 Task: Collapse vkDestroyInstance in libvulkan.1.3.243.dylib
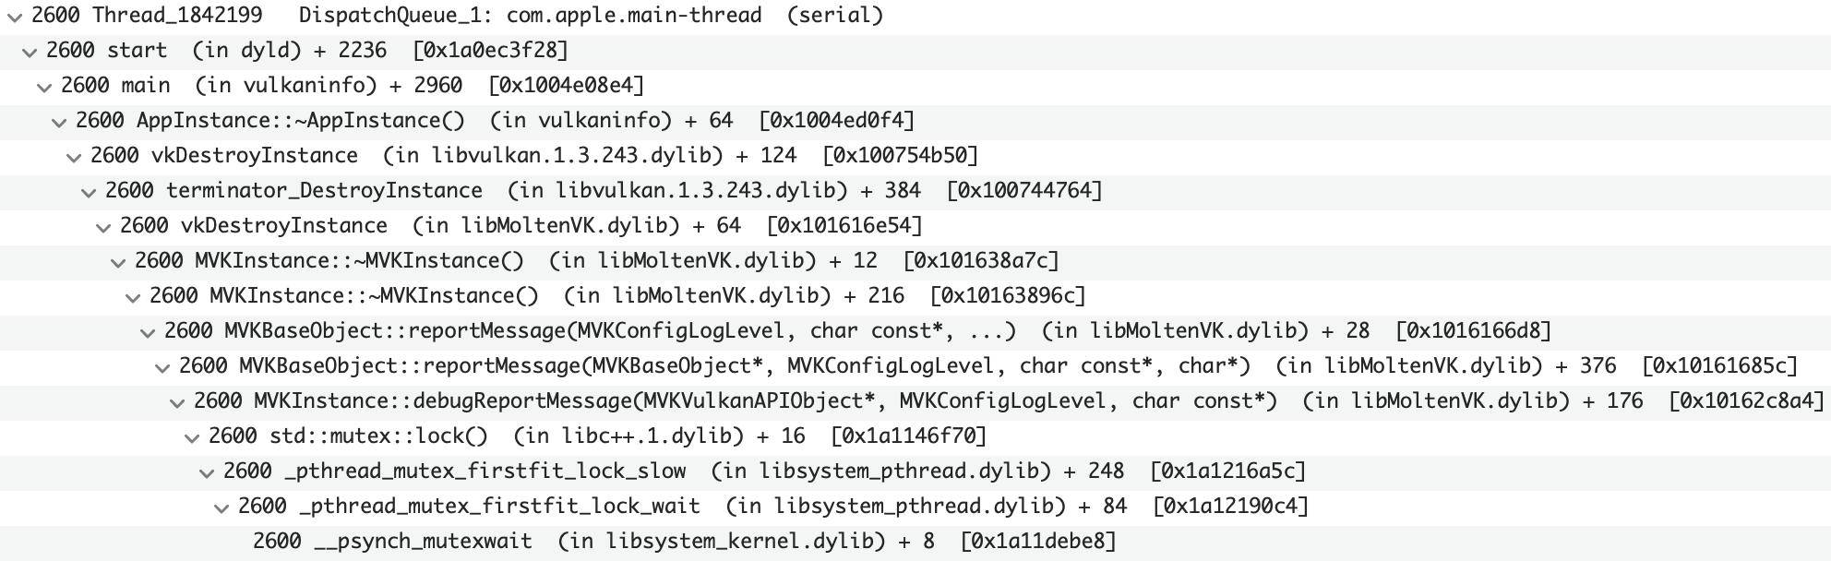click(x=73, y=155)
